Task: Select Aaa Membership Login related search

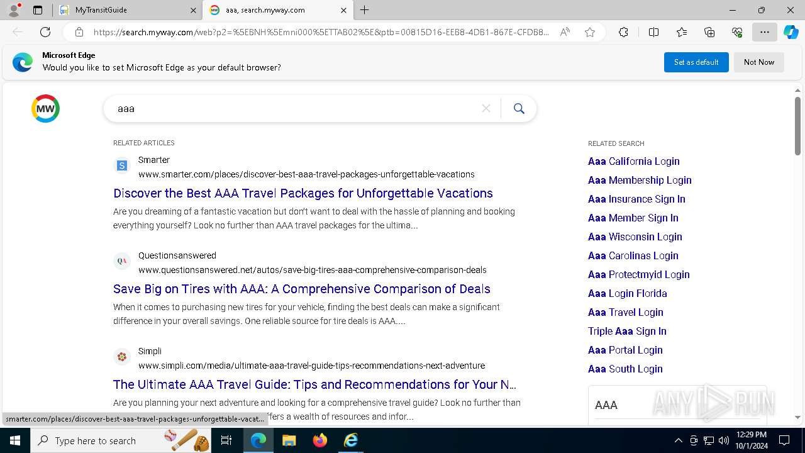Action: pyautogui.click(x=640, y=180)
